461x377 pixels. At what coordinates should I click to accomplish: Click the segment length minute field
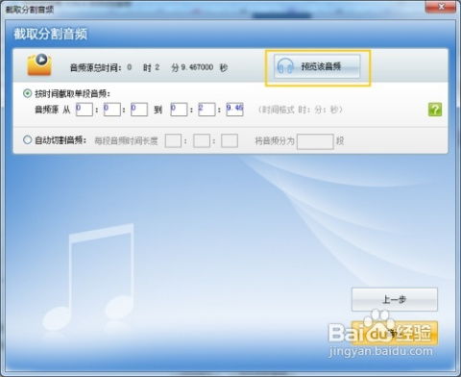[x=202, y=140]
